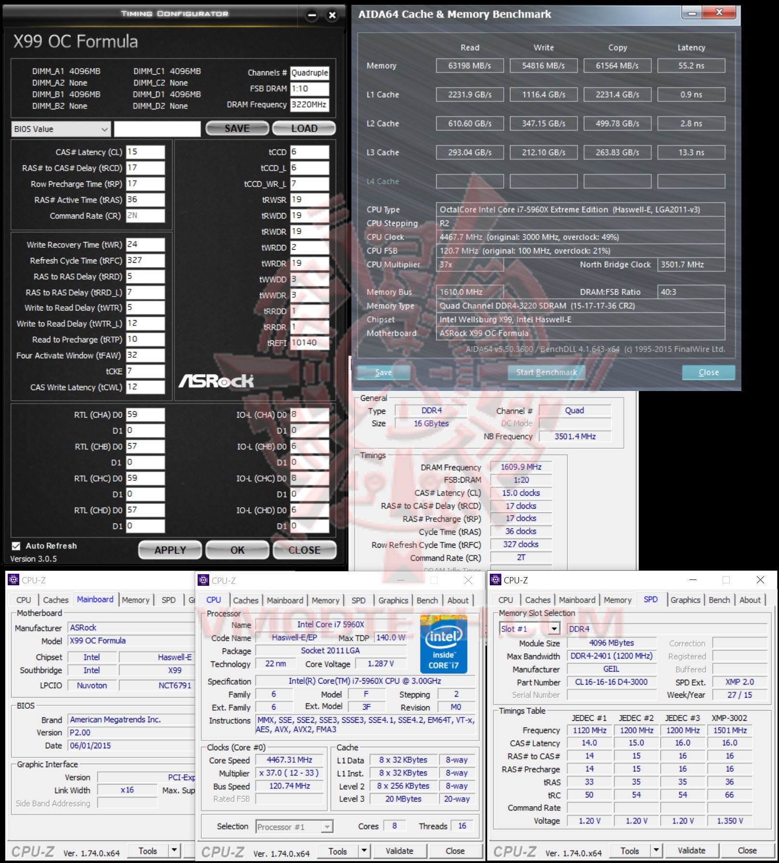Toggle the Auto Refresh checkbox
This screenshot has width=779, height=863.
pyautogui.click(x=16, y=546)
